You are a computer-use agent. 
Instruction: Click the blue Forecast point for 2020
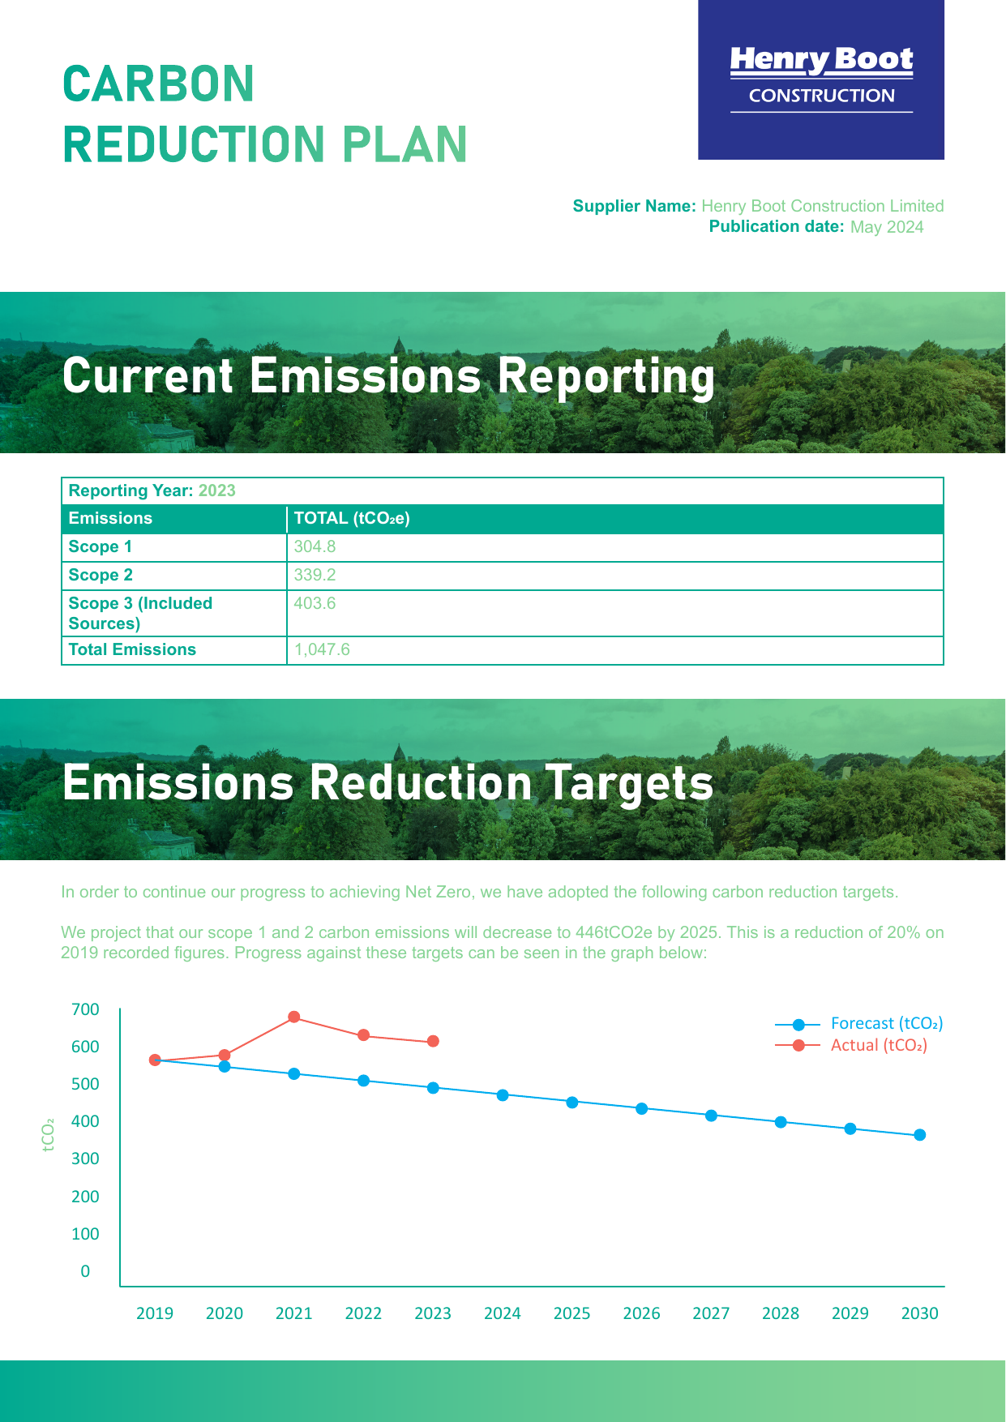pyautogui.click(x=225, y=1067)
